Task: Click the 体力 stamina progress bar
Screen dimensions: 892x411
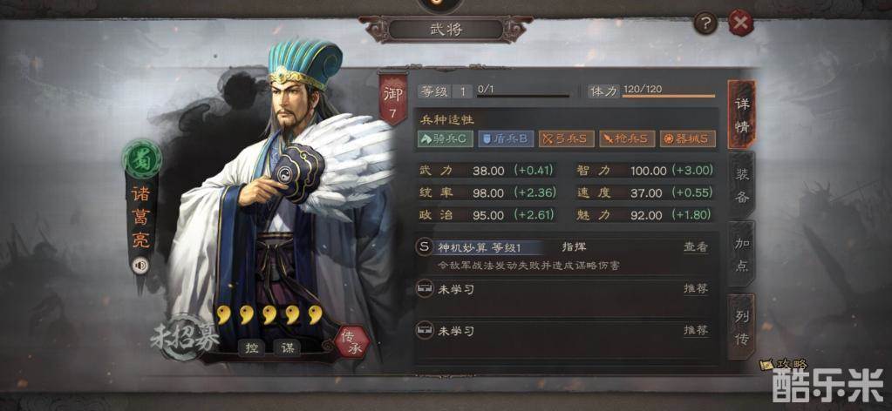Action: [669, 96]
